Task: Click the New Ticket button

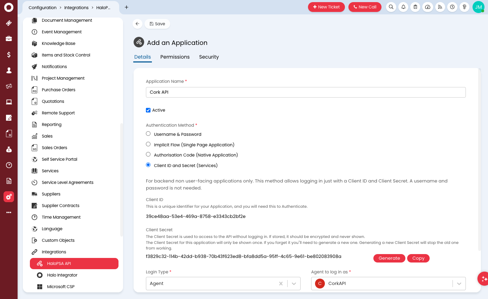Action: coord(326,7)
